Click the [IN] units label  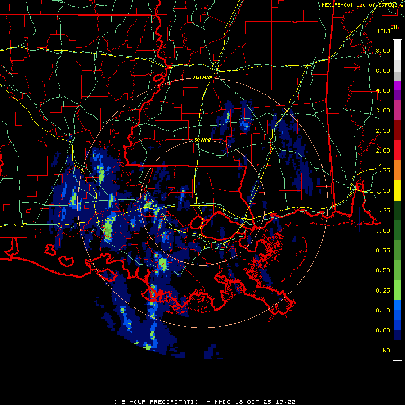point(384,31)
